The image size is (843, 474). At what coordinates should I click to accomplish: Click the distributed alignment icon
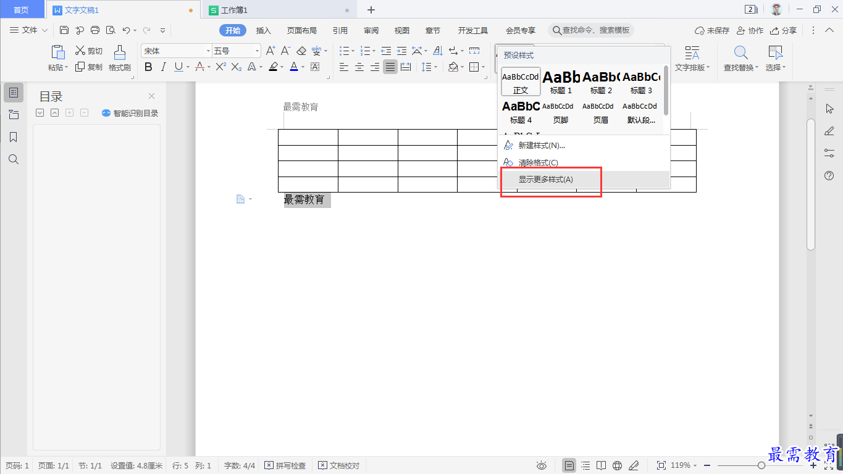406,67
